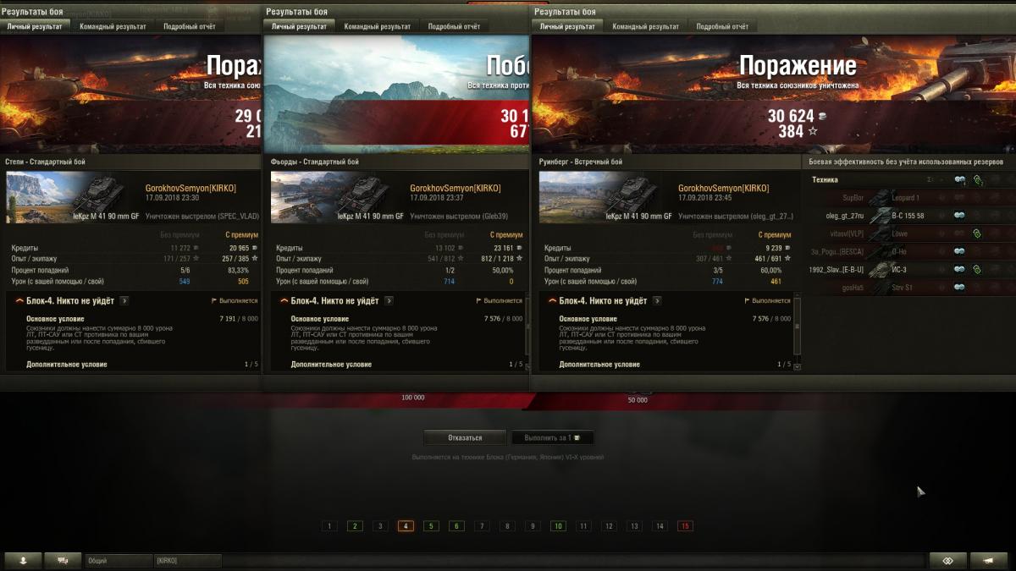Click Техника column header

point(825,179)
